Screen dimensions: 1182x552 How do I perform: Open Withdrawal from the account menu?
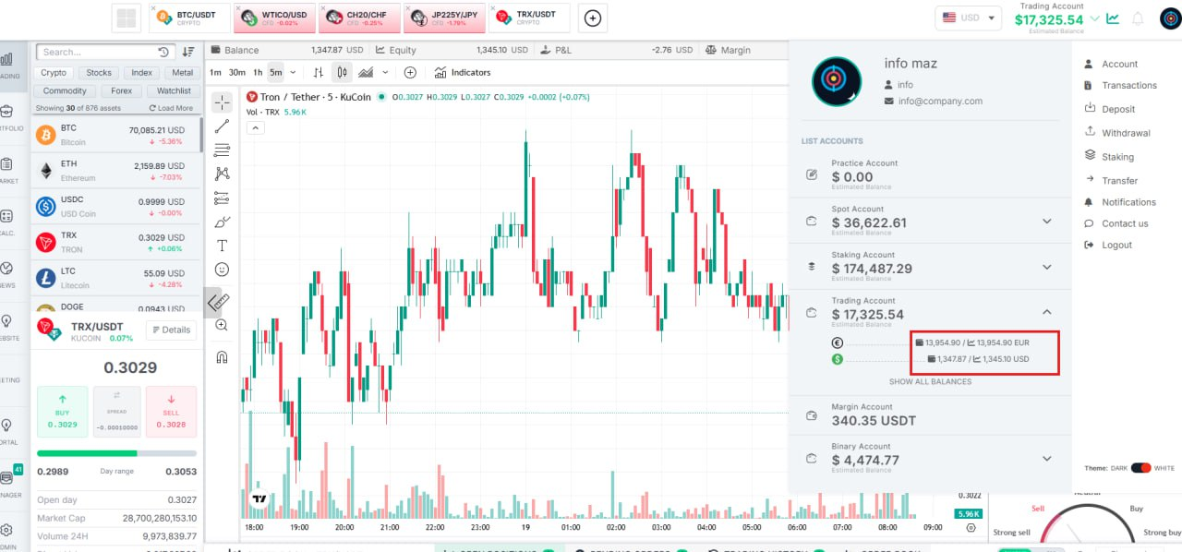tap(1126, 133)
